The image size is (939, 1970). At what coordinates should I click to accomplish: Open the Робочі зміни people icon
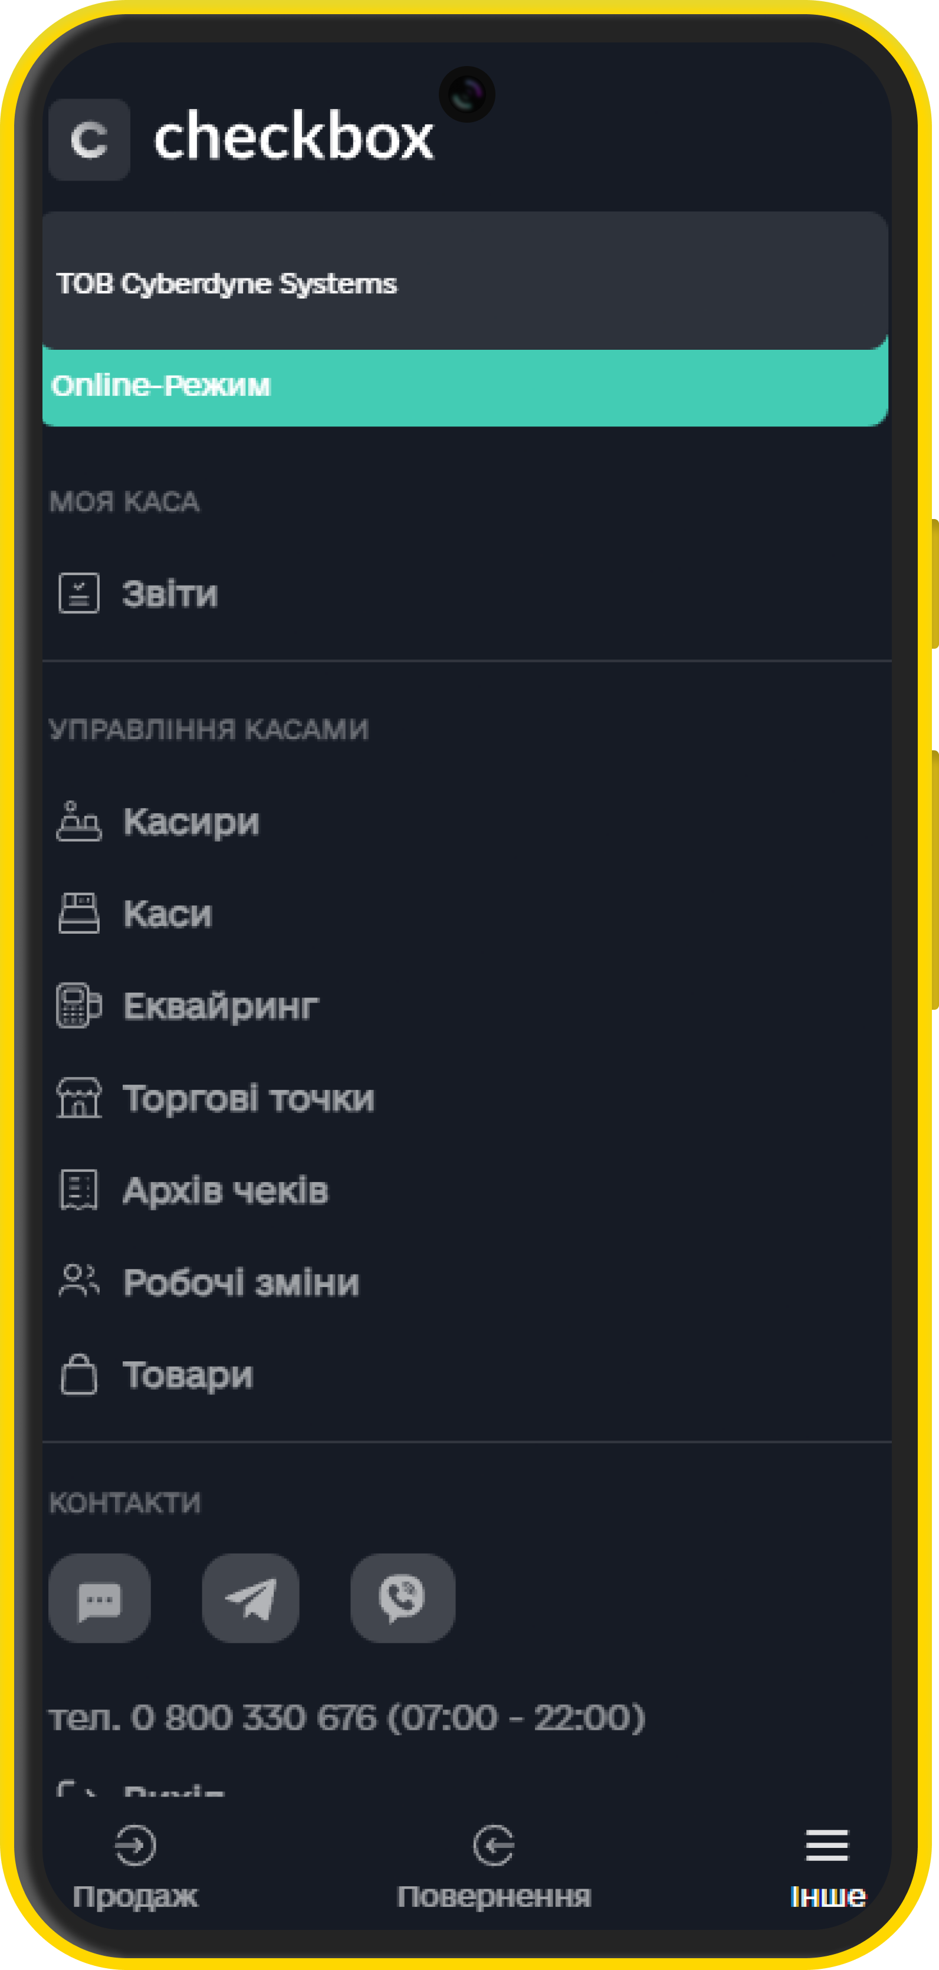[x=79, y=1281]
